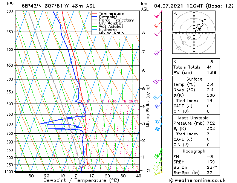Click the 500 hPa pressure axis label
The image size is (237, 183).
10,79
